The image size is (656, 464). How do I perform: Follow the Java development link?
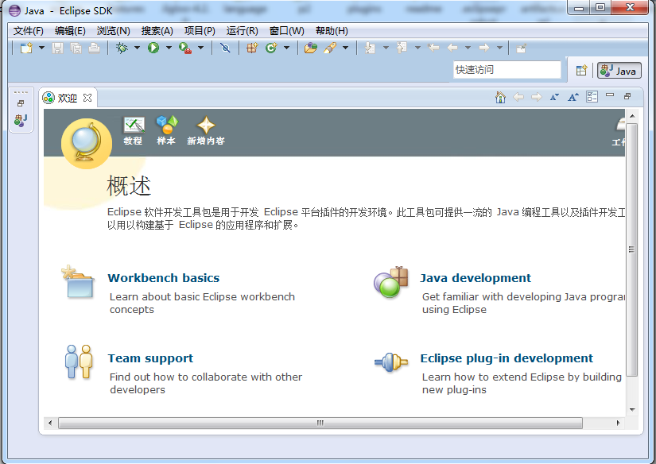point(476,278)
